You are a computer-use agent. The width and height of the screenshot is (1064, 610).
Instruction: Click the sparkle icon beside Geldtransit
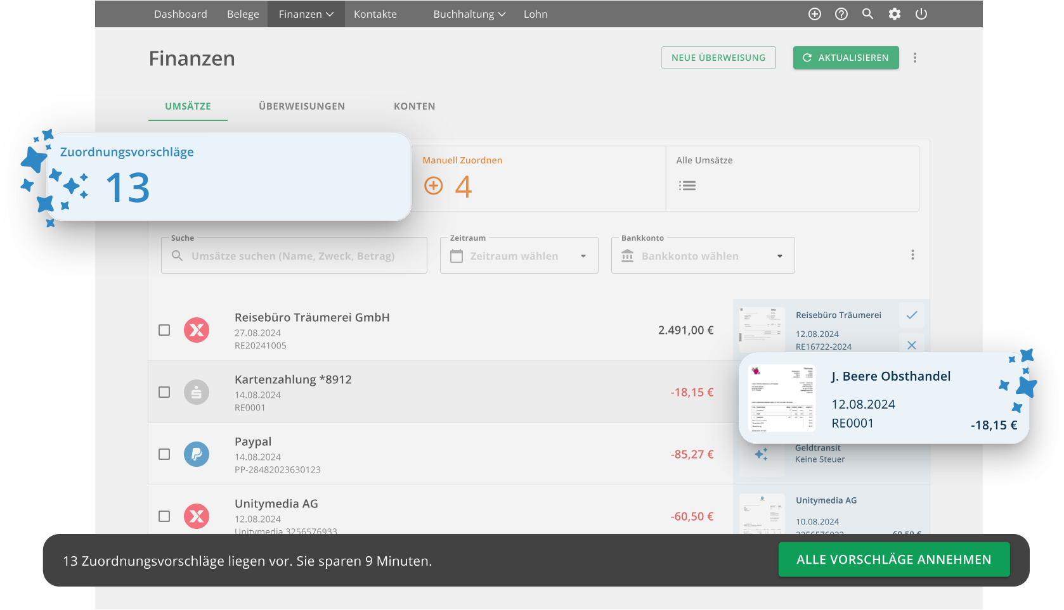click(762, 454)
